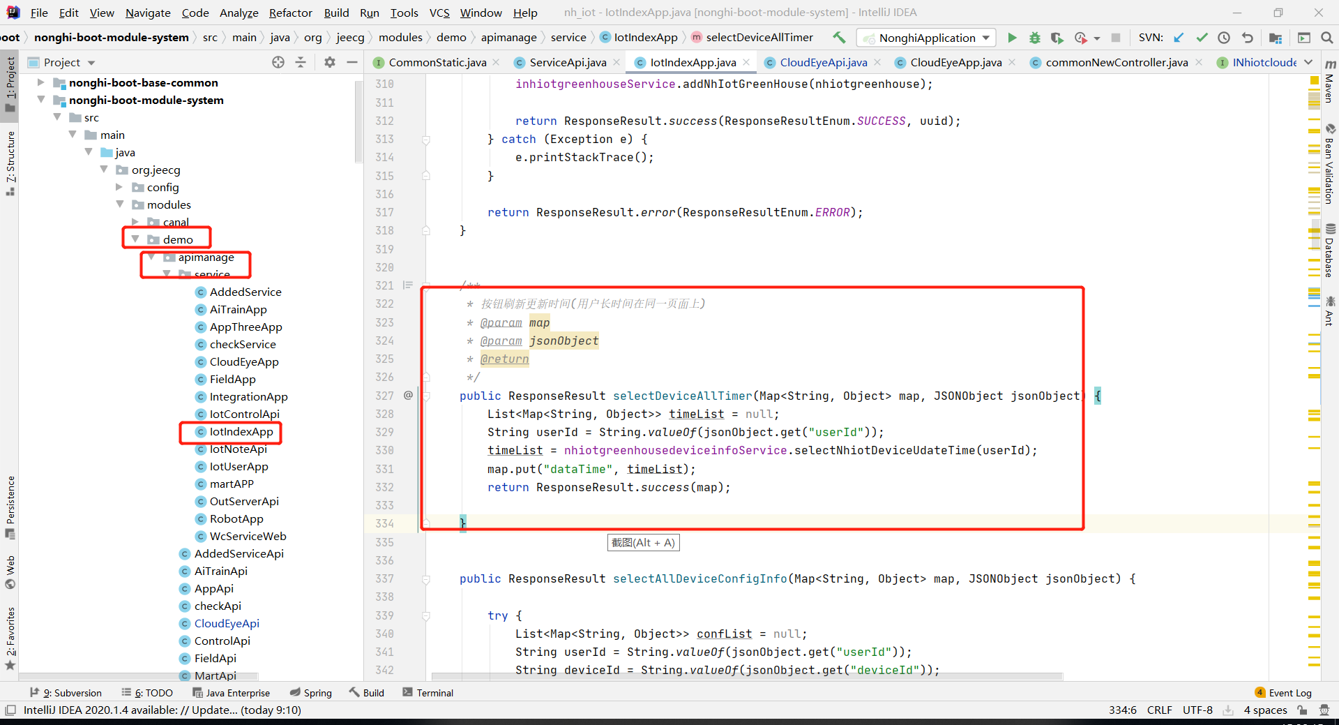Click the status bar inspector hat icon
The image size is (1339, 725).
tap(1324, 710)
